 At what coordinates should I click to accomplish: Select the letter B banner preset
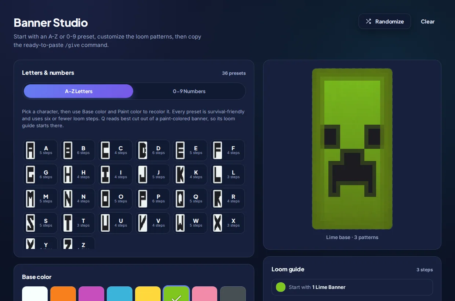tap(78, 150)
